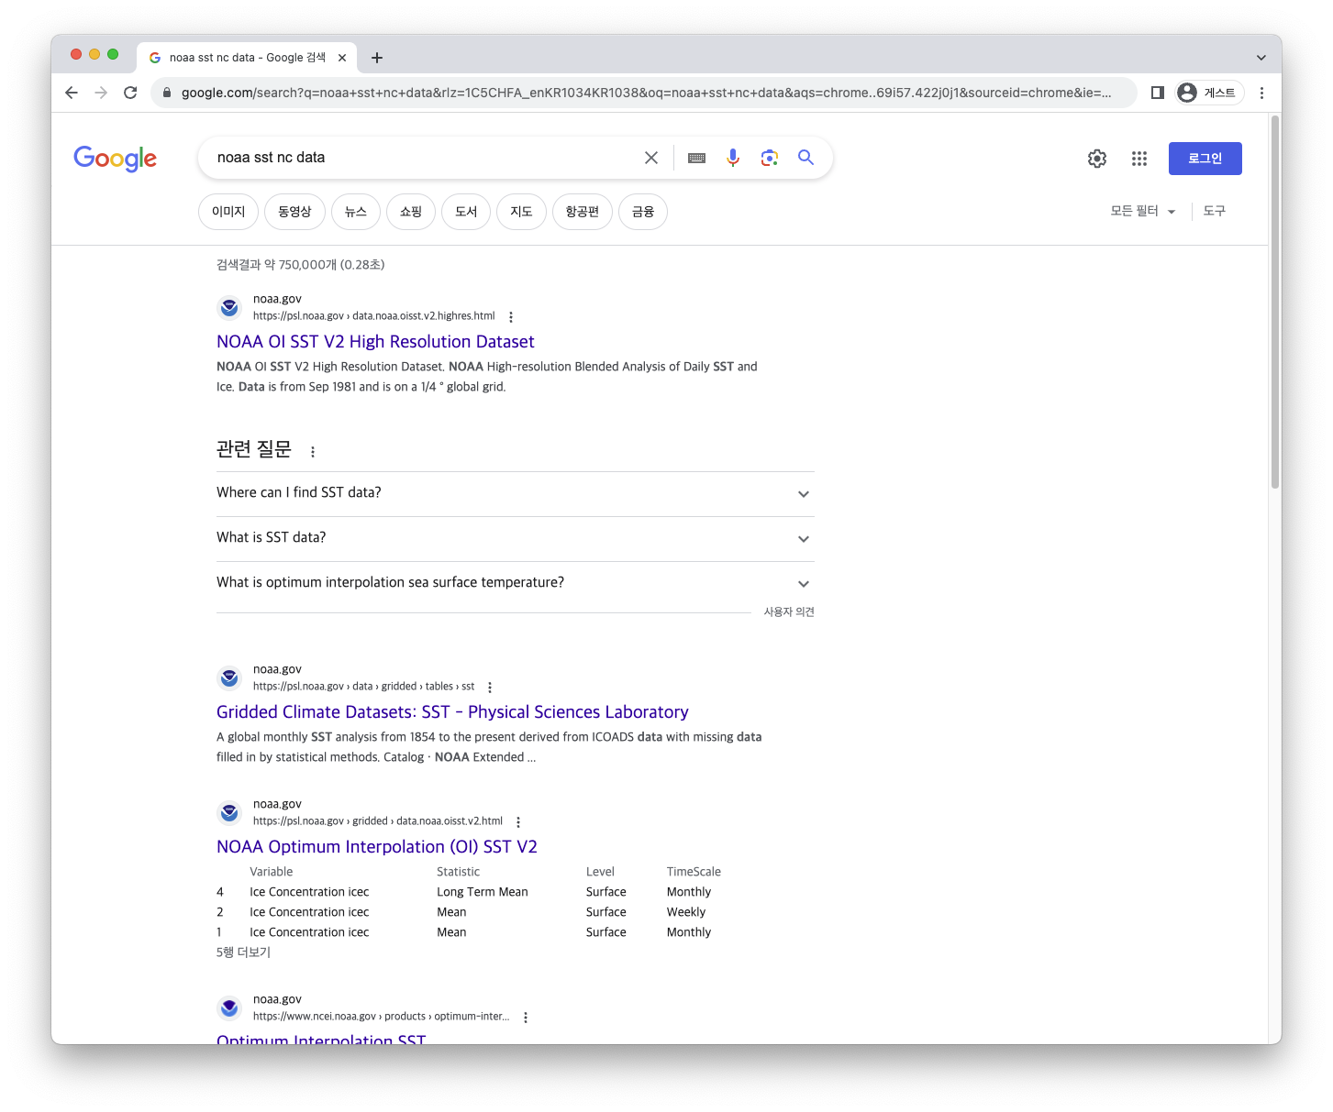Open Gridded Climate Datasets: SST link

point(452,712)
